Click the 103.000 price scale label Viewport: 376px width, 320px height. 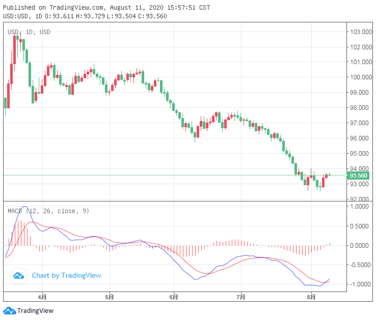pyautogui.click(x=360, y=32)
